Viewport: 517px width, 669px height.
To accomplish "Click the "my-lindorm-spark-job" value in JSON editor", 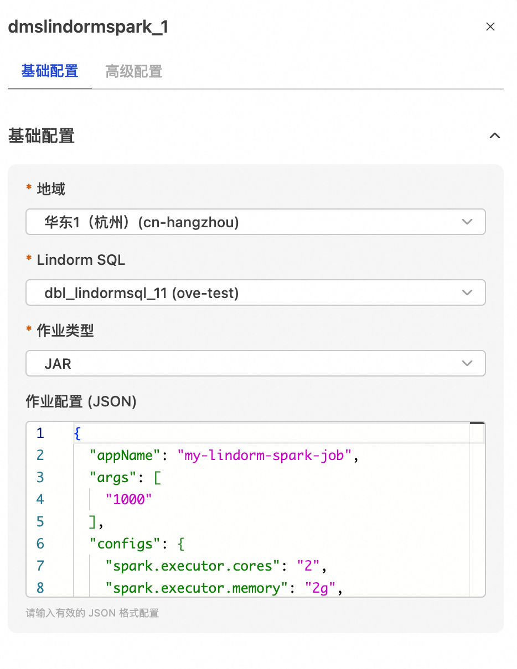I will (x=265, y=455).
